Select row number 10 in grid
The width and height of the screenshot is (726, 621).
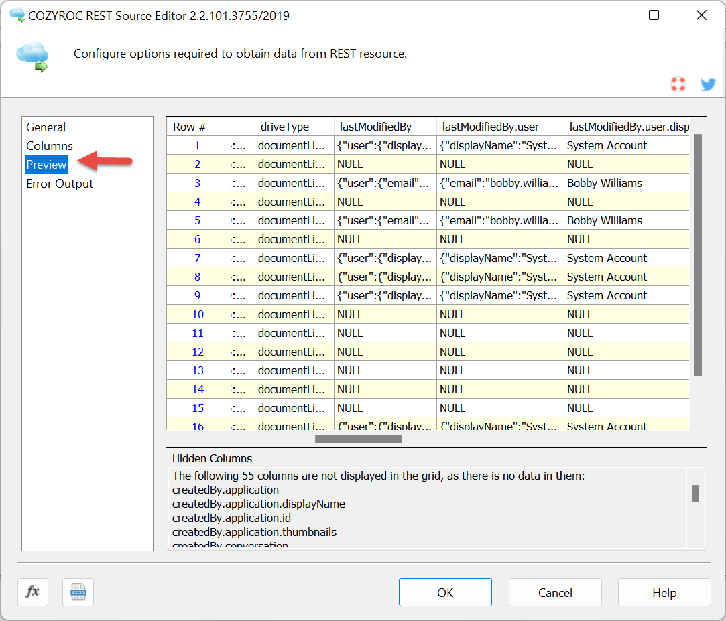198,314
